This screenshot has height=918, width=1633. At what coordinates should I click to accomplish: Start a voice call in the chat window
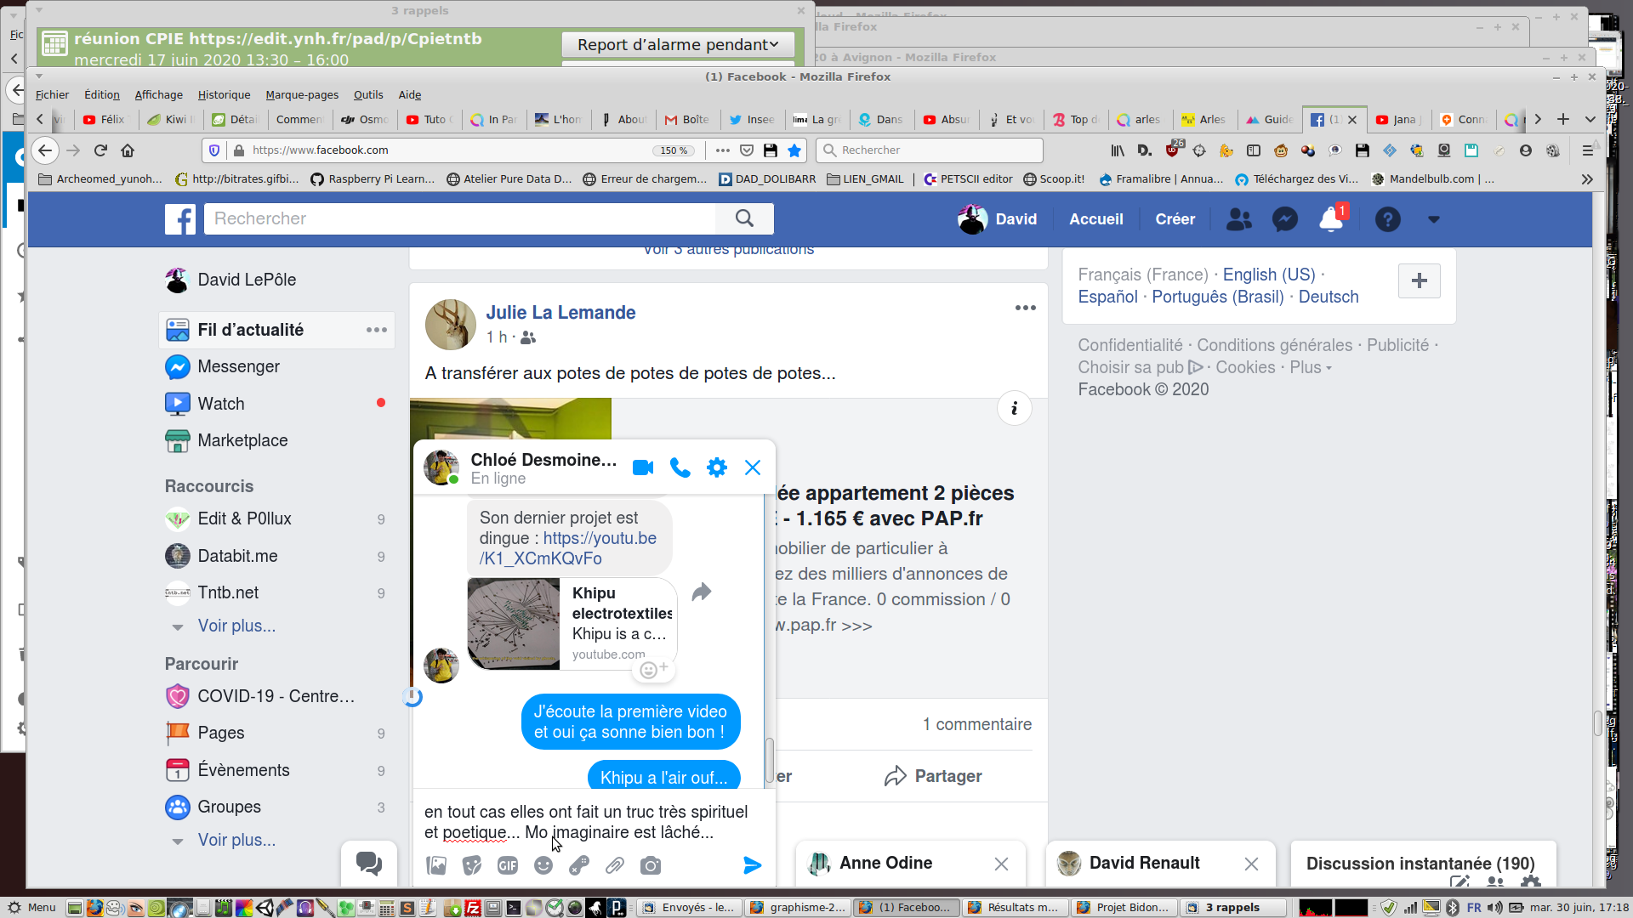pyautogui.click(x=680, y=467)
